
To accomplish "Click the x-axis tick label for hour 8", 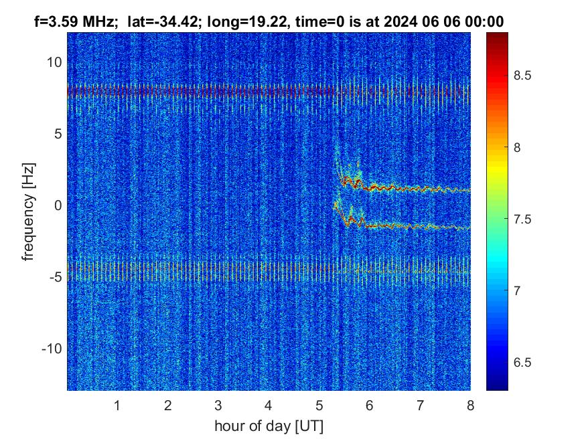I will coord(470,406).
